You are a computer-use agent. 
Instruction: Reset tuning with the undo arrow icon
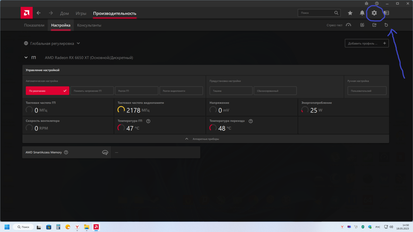[386, 25]
